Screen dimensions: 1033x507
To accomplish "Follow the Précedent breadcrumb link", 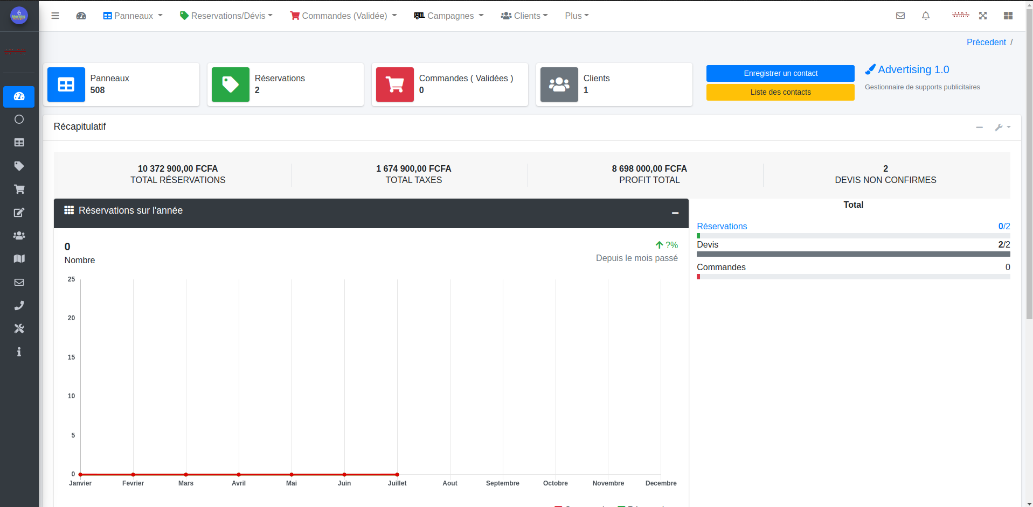I will (986, 42).
